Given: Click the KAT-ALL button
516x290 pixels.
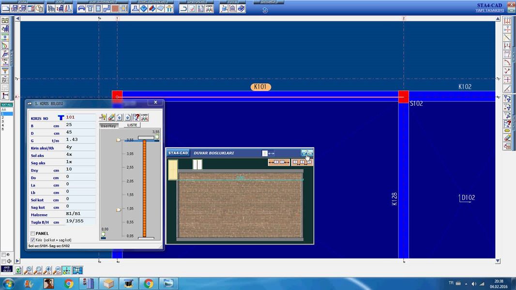Looking at the screenshot, I should [7, 105].
